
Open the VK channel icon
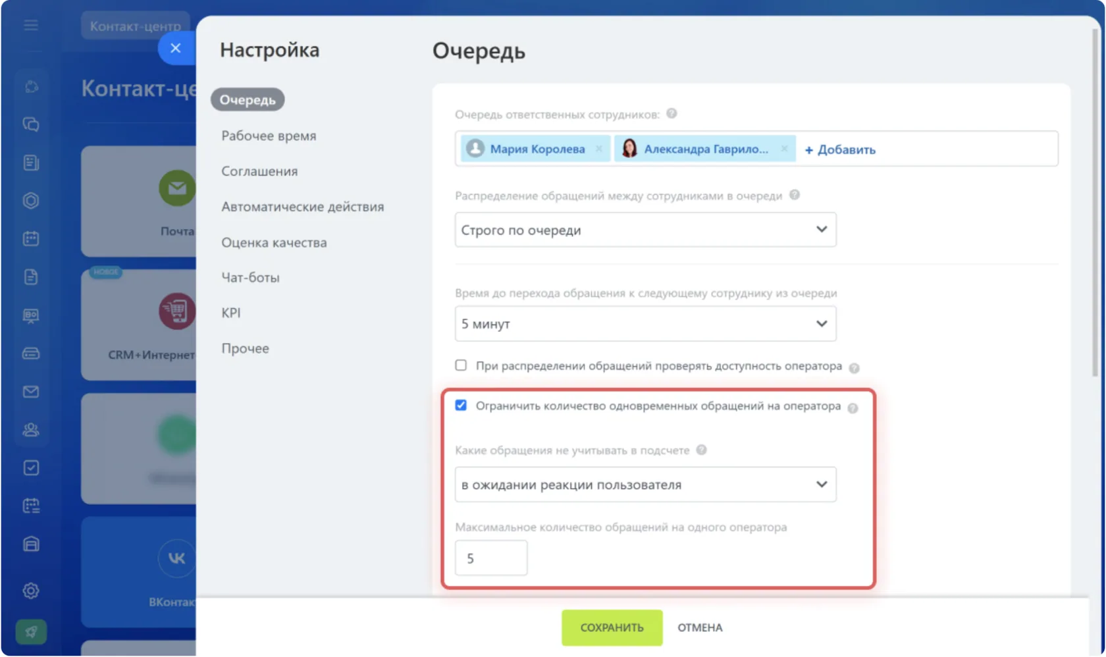coord(176,558)
